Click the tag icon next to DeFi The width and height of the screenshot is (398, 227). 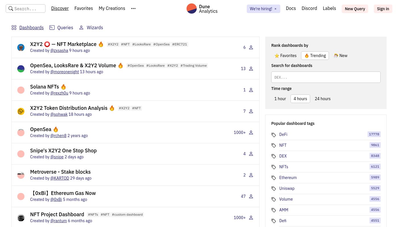[x=274, y=135]
